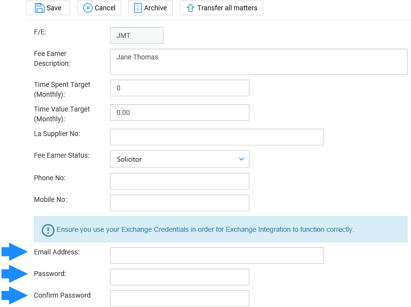Select the Mobile No input field

[x=180, y=203]
